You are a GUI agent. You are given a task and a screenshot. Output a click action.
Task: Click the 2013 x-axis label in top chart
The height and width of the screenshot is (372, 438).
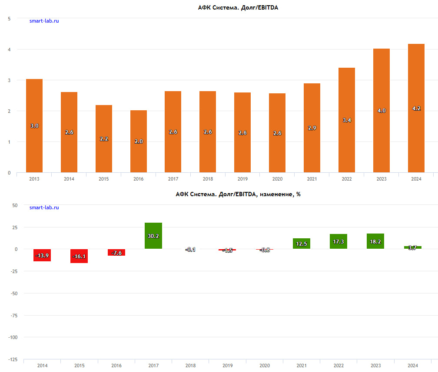click(x=34, y=179)
